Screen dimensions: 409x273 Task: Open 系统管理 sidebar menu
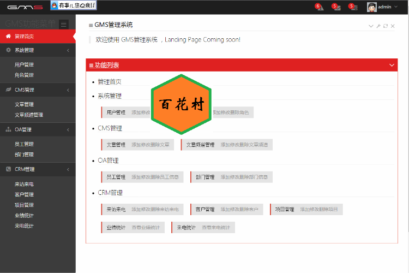pyautogui.click(x=38, y=50)
